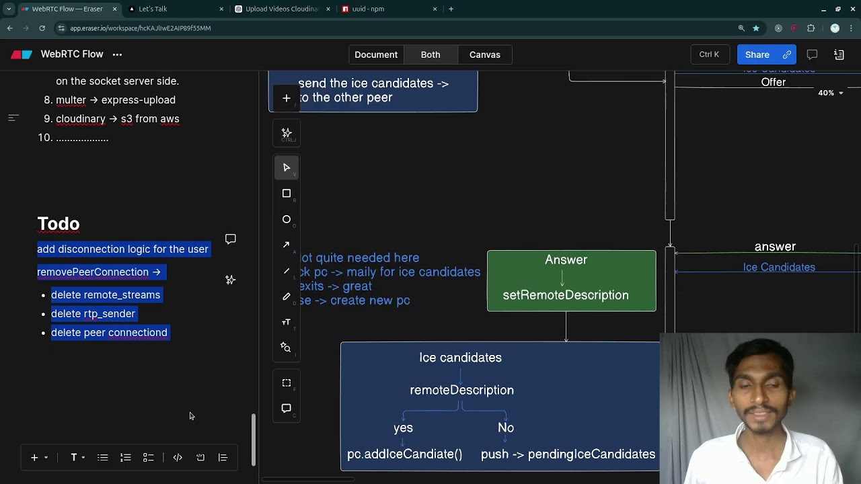Click the WebRTC Flow title
This screenshot has width=861, height=484.
click(x=72, y=54)
